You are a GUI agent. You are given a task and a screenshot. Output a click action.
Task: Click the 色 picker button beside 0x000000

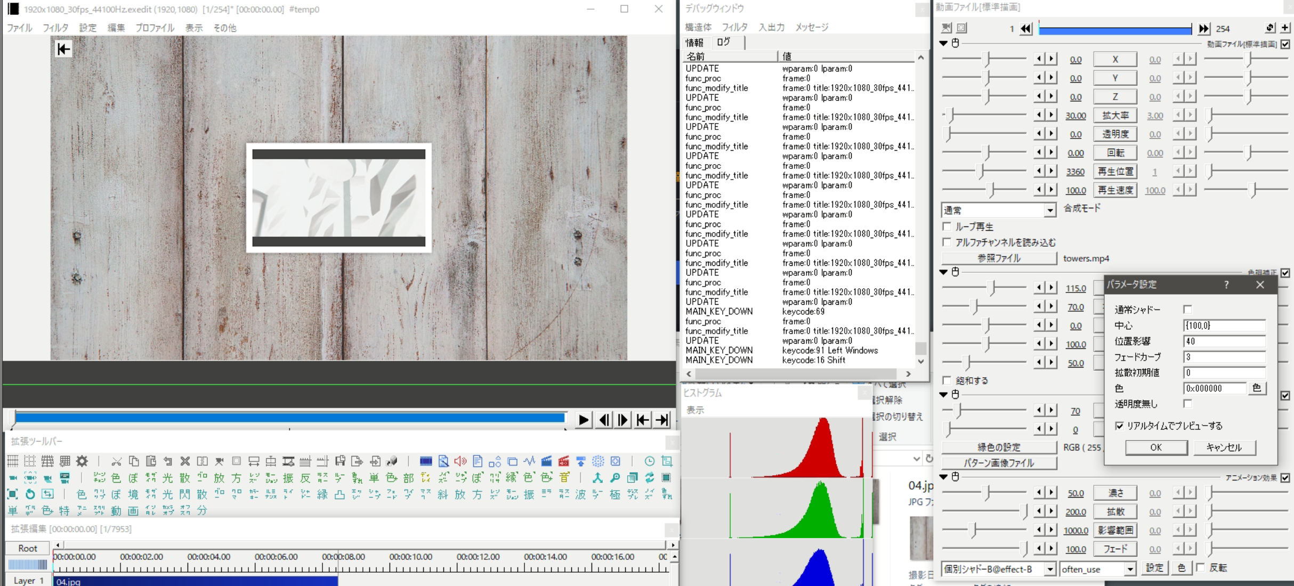pyautogui.click(x=1257, y=388)
